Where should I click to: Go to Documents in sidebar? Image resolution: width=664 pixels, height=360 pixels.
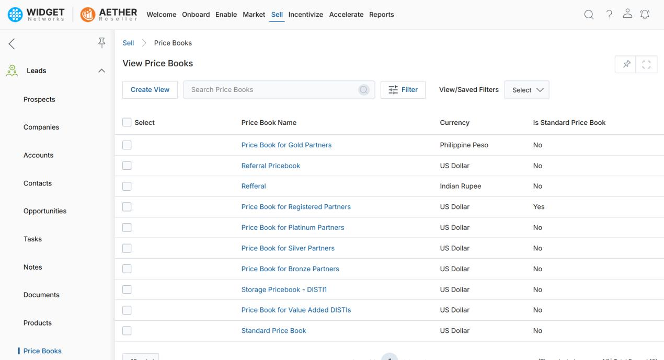[x=41, y=295]
